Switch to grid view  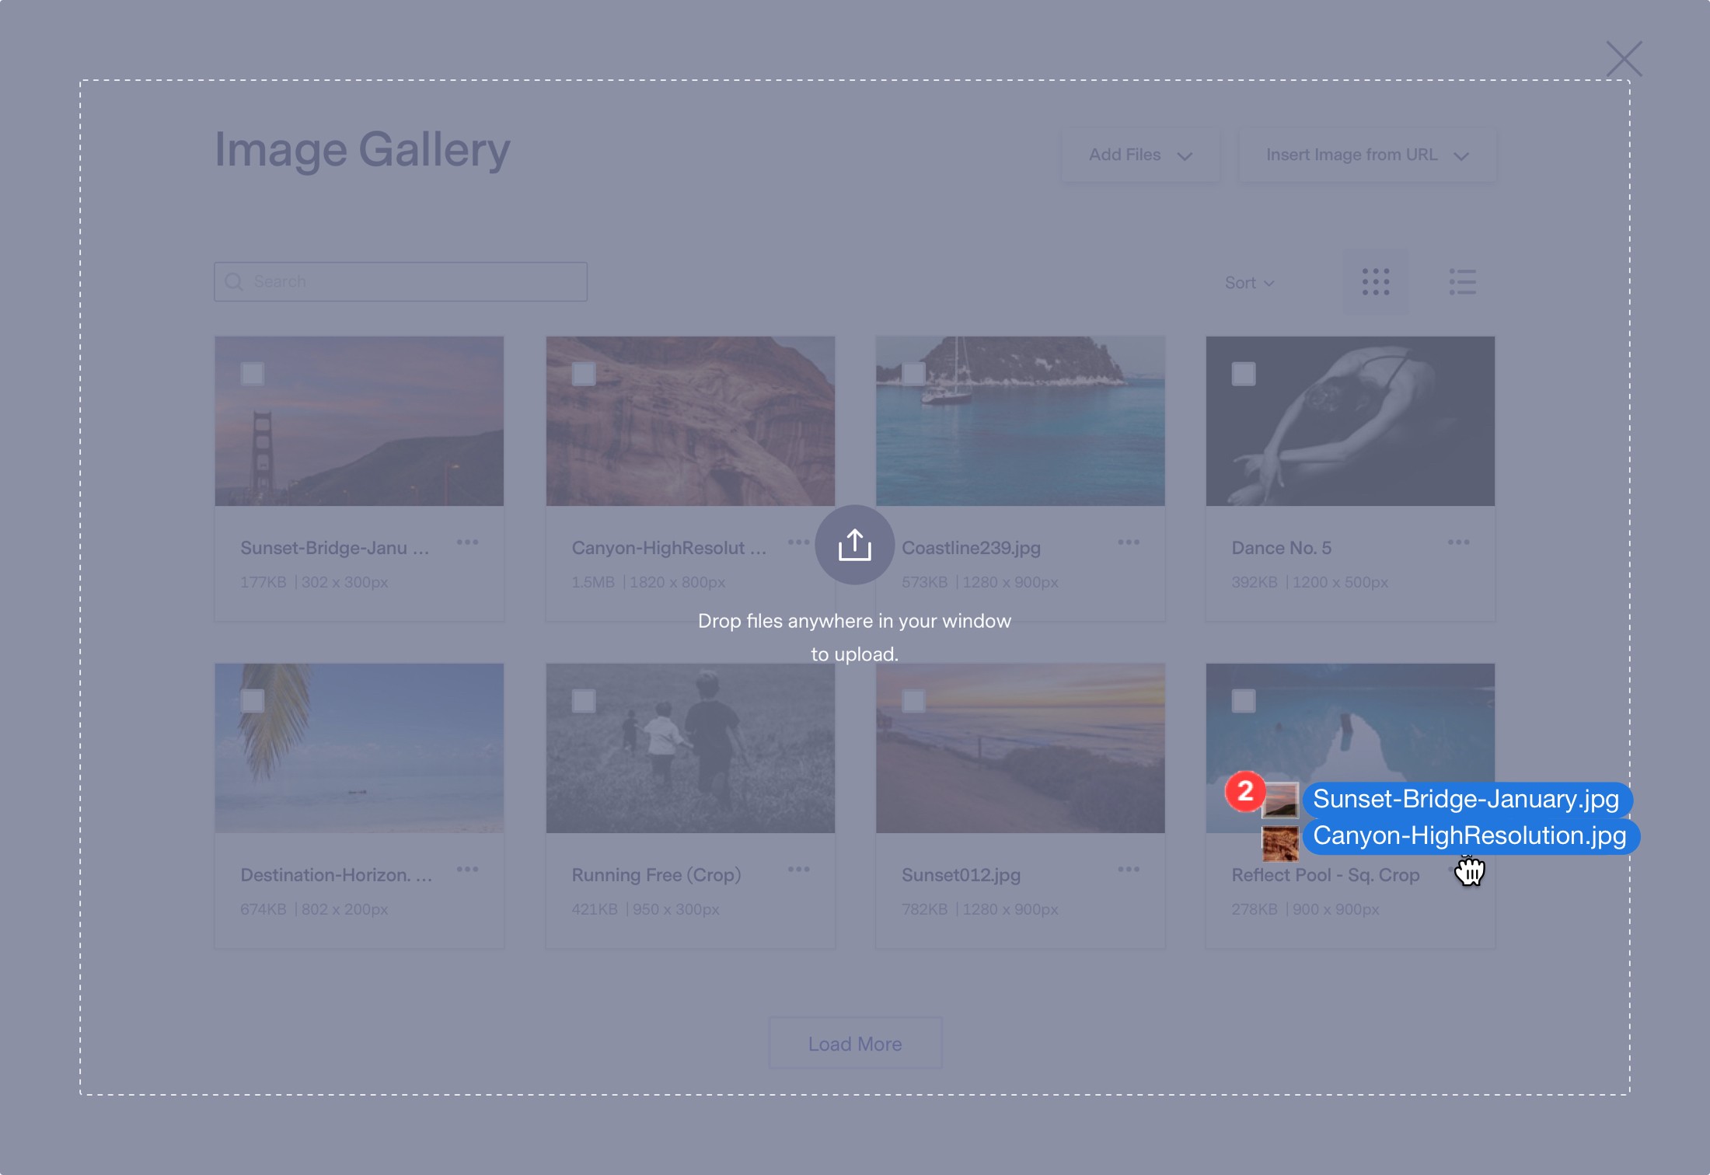click(x=1375, y=281)
